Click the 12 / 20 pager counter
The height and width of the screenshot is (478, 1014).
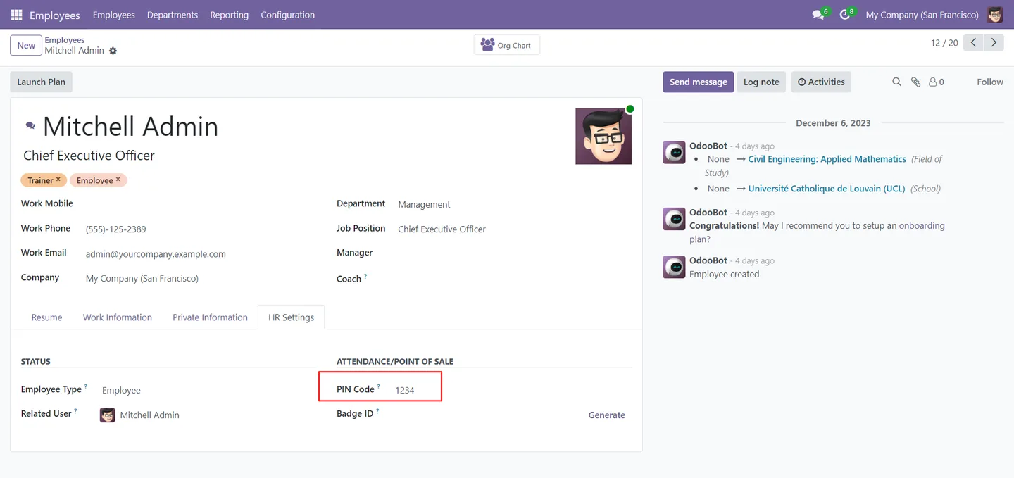tap(944, 43)
